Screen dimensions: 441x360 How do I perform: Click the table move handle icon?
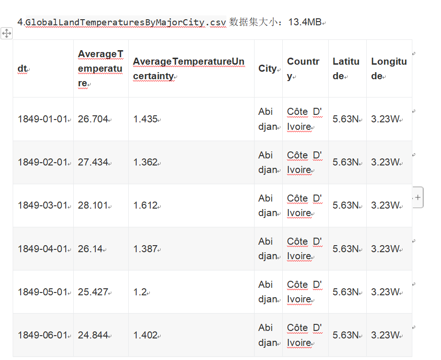[x=7, y=33]
